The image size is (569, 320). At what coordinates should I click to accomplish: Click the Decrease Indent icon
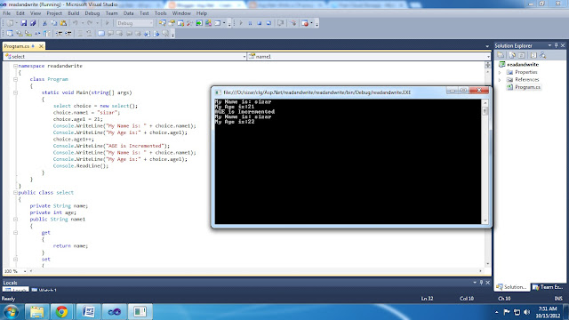[x=60, y=34]
